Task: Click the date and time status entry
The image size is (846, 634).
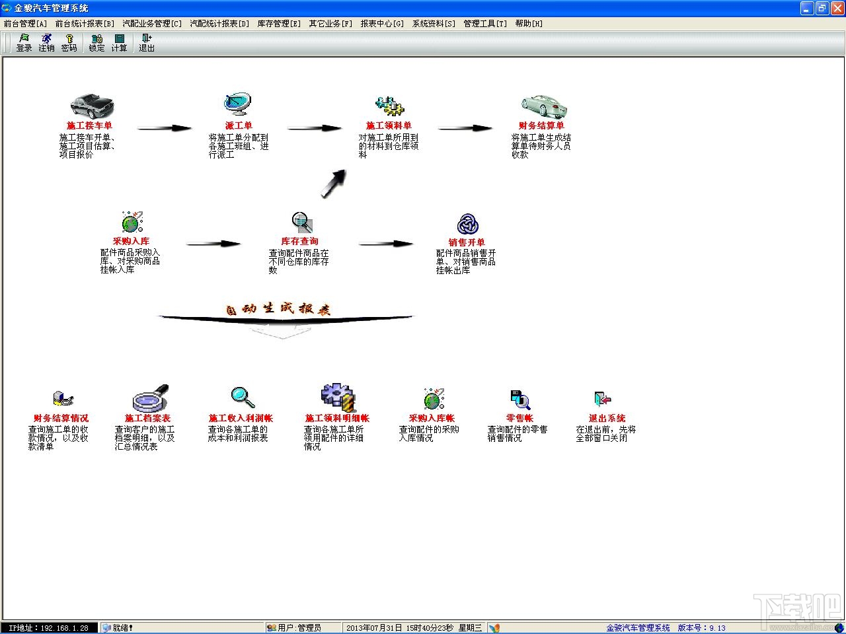Action: 414,628
